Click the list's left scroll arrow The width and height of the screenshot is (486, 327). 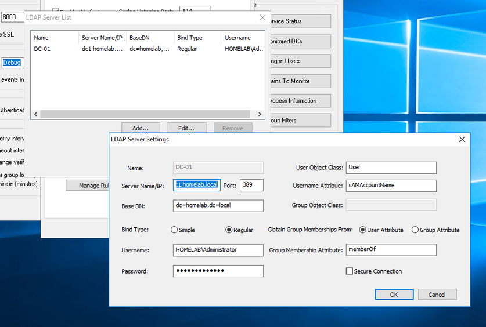tap(35, 115)
